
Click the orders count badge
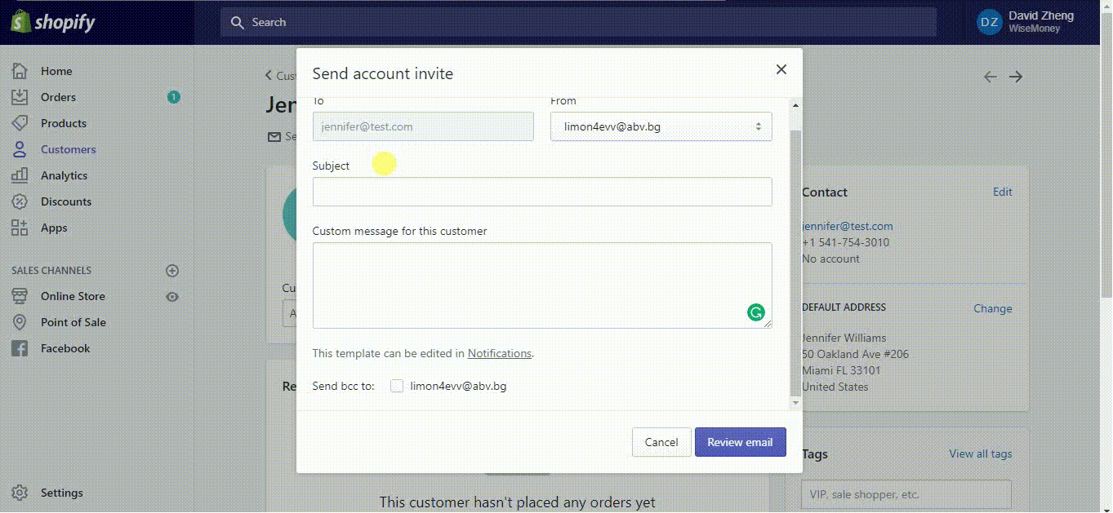[x=173, y=97]
